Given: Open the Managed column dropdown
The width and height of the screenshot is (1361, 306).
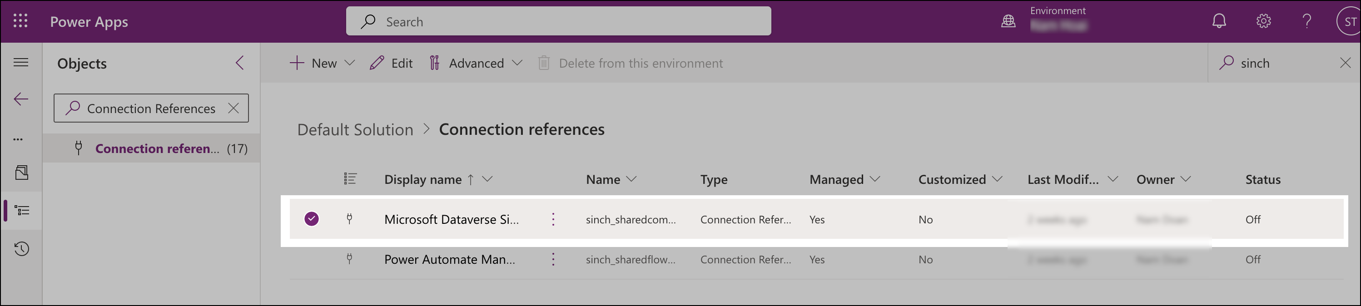Looking at the screenshot, I should point(875,179).
